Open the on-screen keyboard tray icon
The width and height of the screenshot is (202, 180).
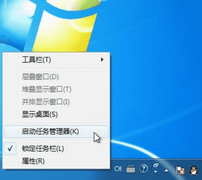131,169
